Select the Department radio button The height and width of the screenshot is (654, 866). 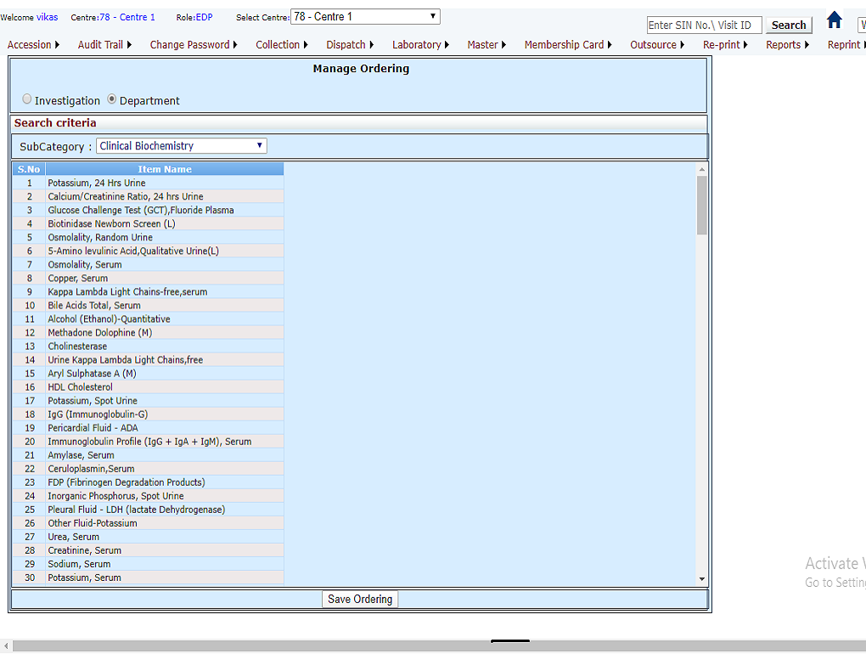pyautogui.click(x=112, y=99)
